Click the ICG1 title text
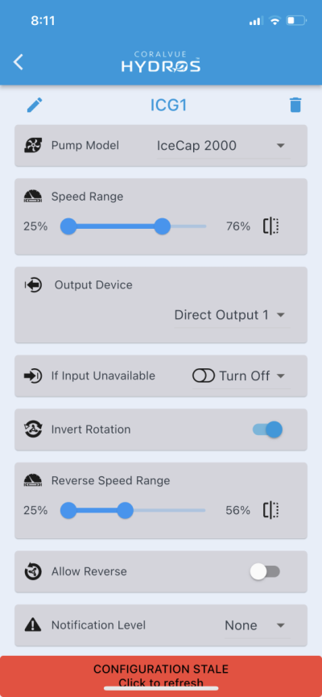322x697 pixels. coord(169,106)
